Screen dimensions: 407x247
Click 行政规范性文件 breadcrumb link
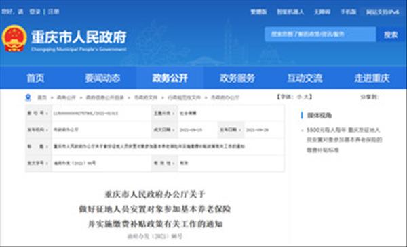(x=184, y=97)
